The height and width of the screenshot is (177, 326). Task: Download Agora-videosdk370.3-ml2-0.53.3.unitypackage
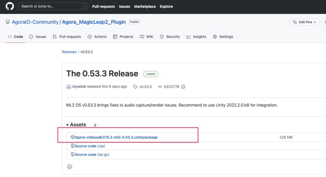(x=116, y=137)
